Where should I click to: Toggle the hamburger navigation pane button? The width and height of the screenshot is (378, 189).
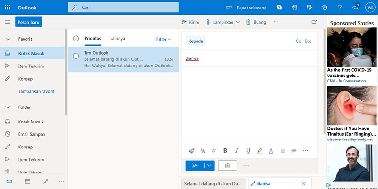[x=8, y=22]
